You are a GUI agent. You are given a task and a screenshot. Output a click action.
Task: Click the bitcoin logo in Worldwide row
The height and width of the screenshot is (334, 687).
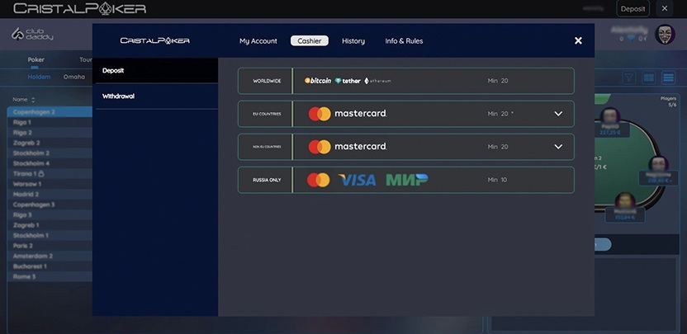tap(318, 81)
